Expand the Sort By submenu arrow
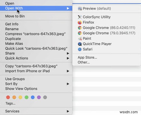This screenshot has width=141, height=115. (68, 84)
